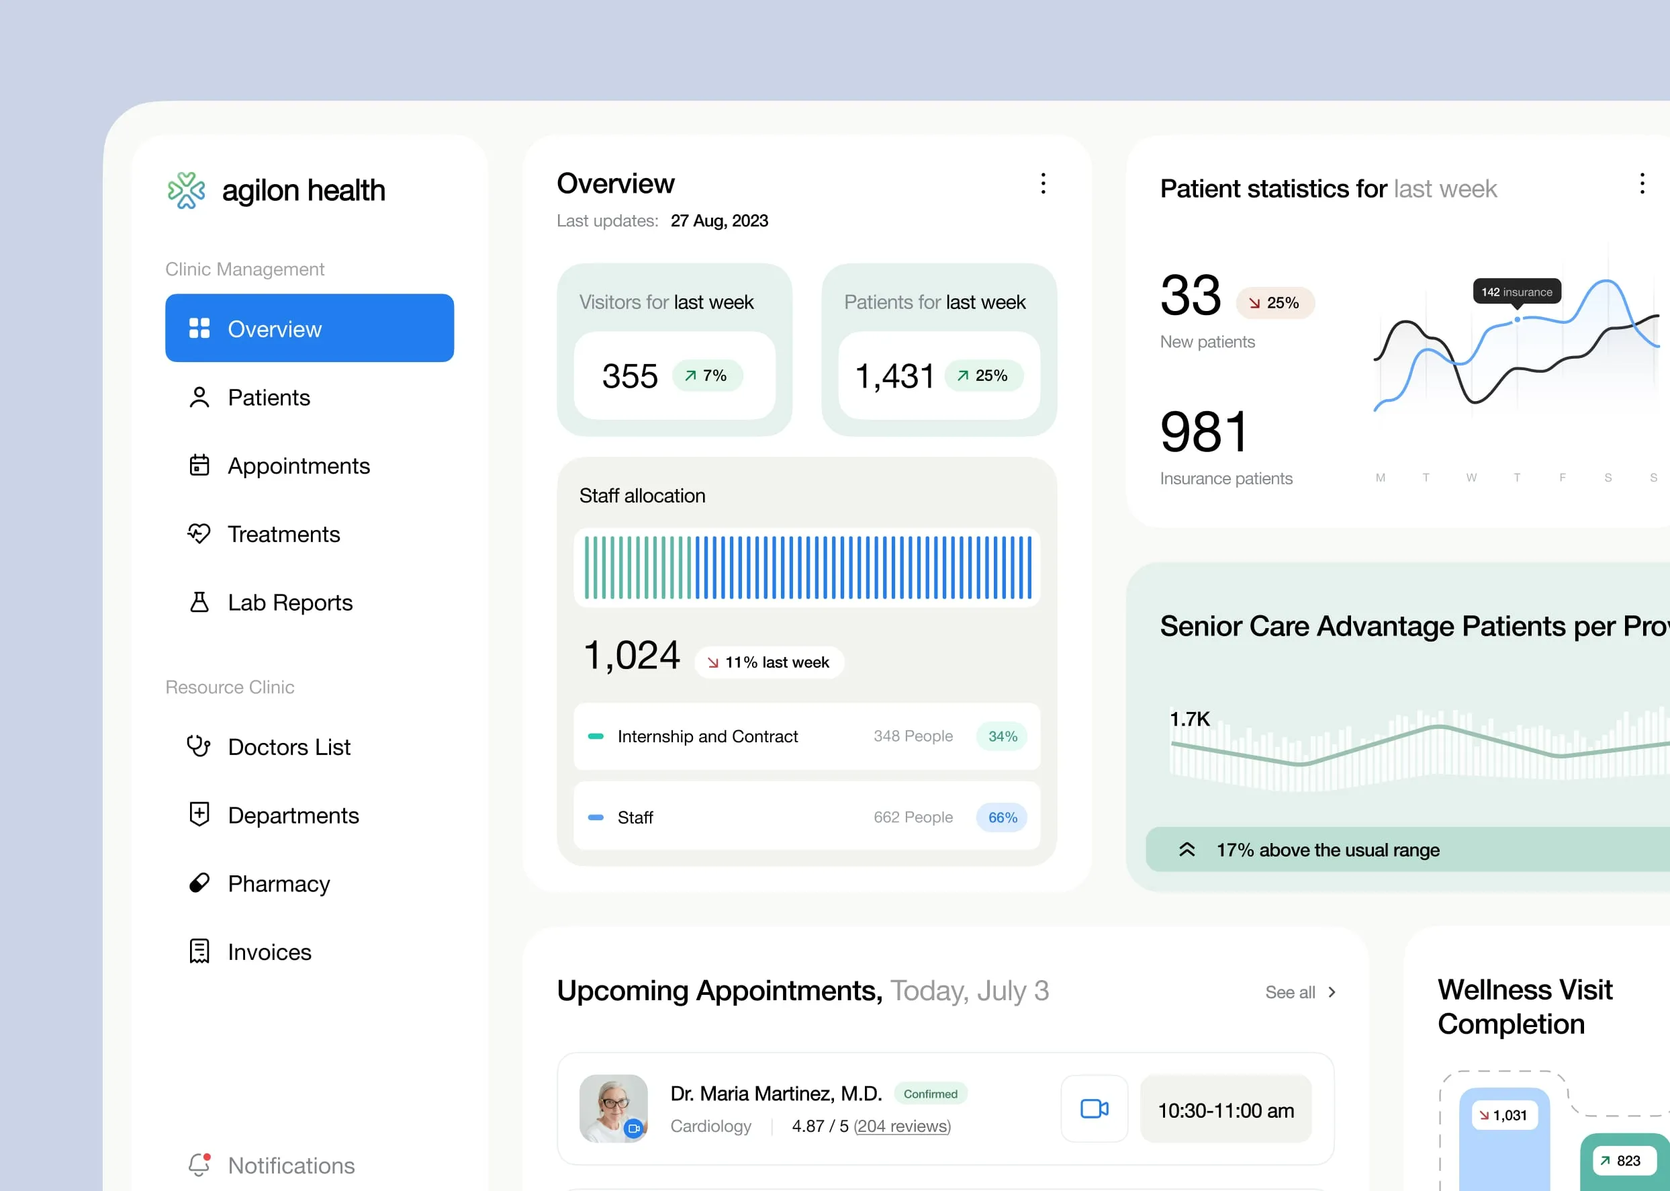Open the 204 reviews link

coord(902,1126)
